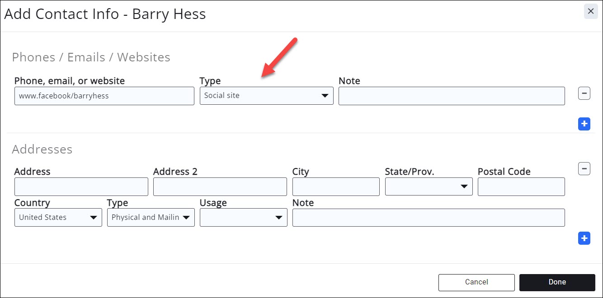Viewport: 603px width, 298px height.
Task: Select the Address 2 input field
Action: tap(220, 186)
